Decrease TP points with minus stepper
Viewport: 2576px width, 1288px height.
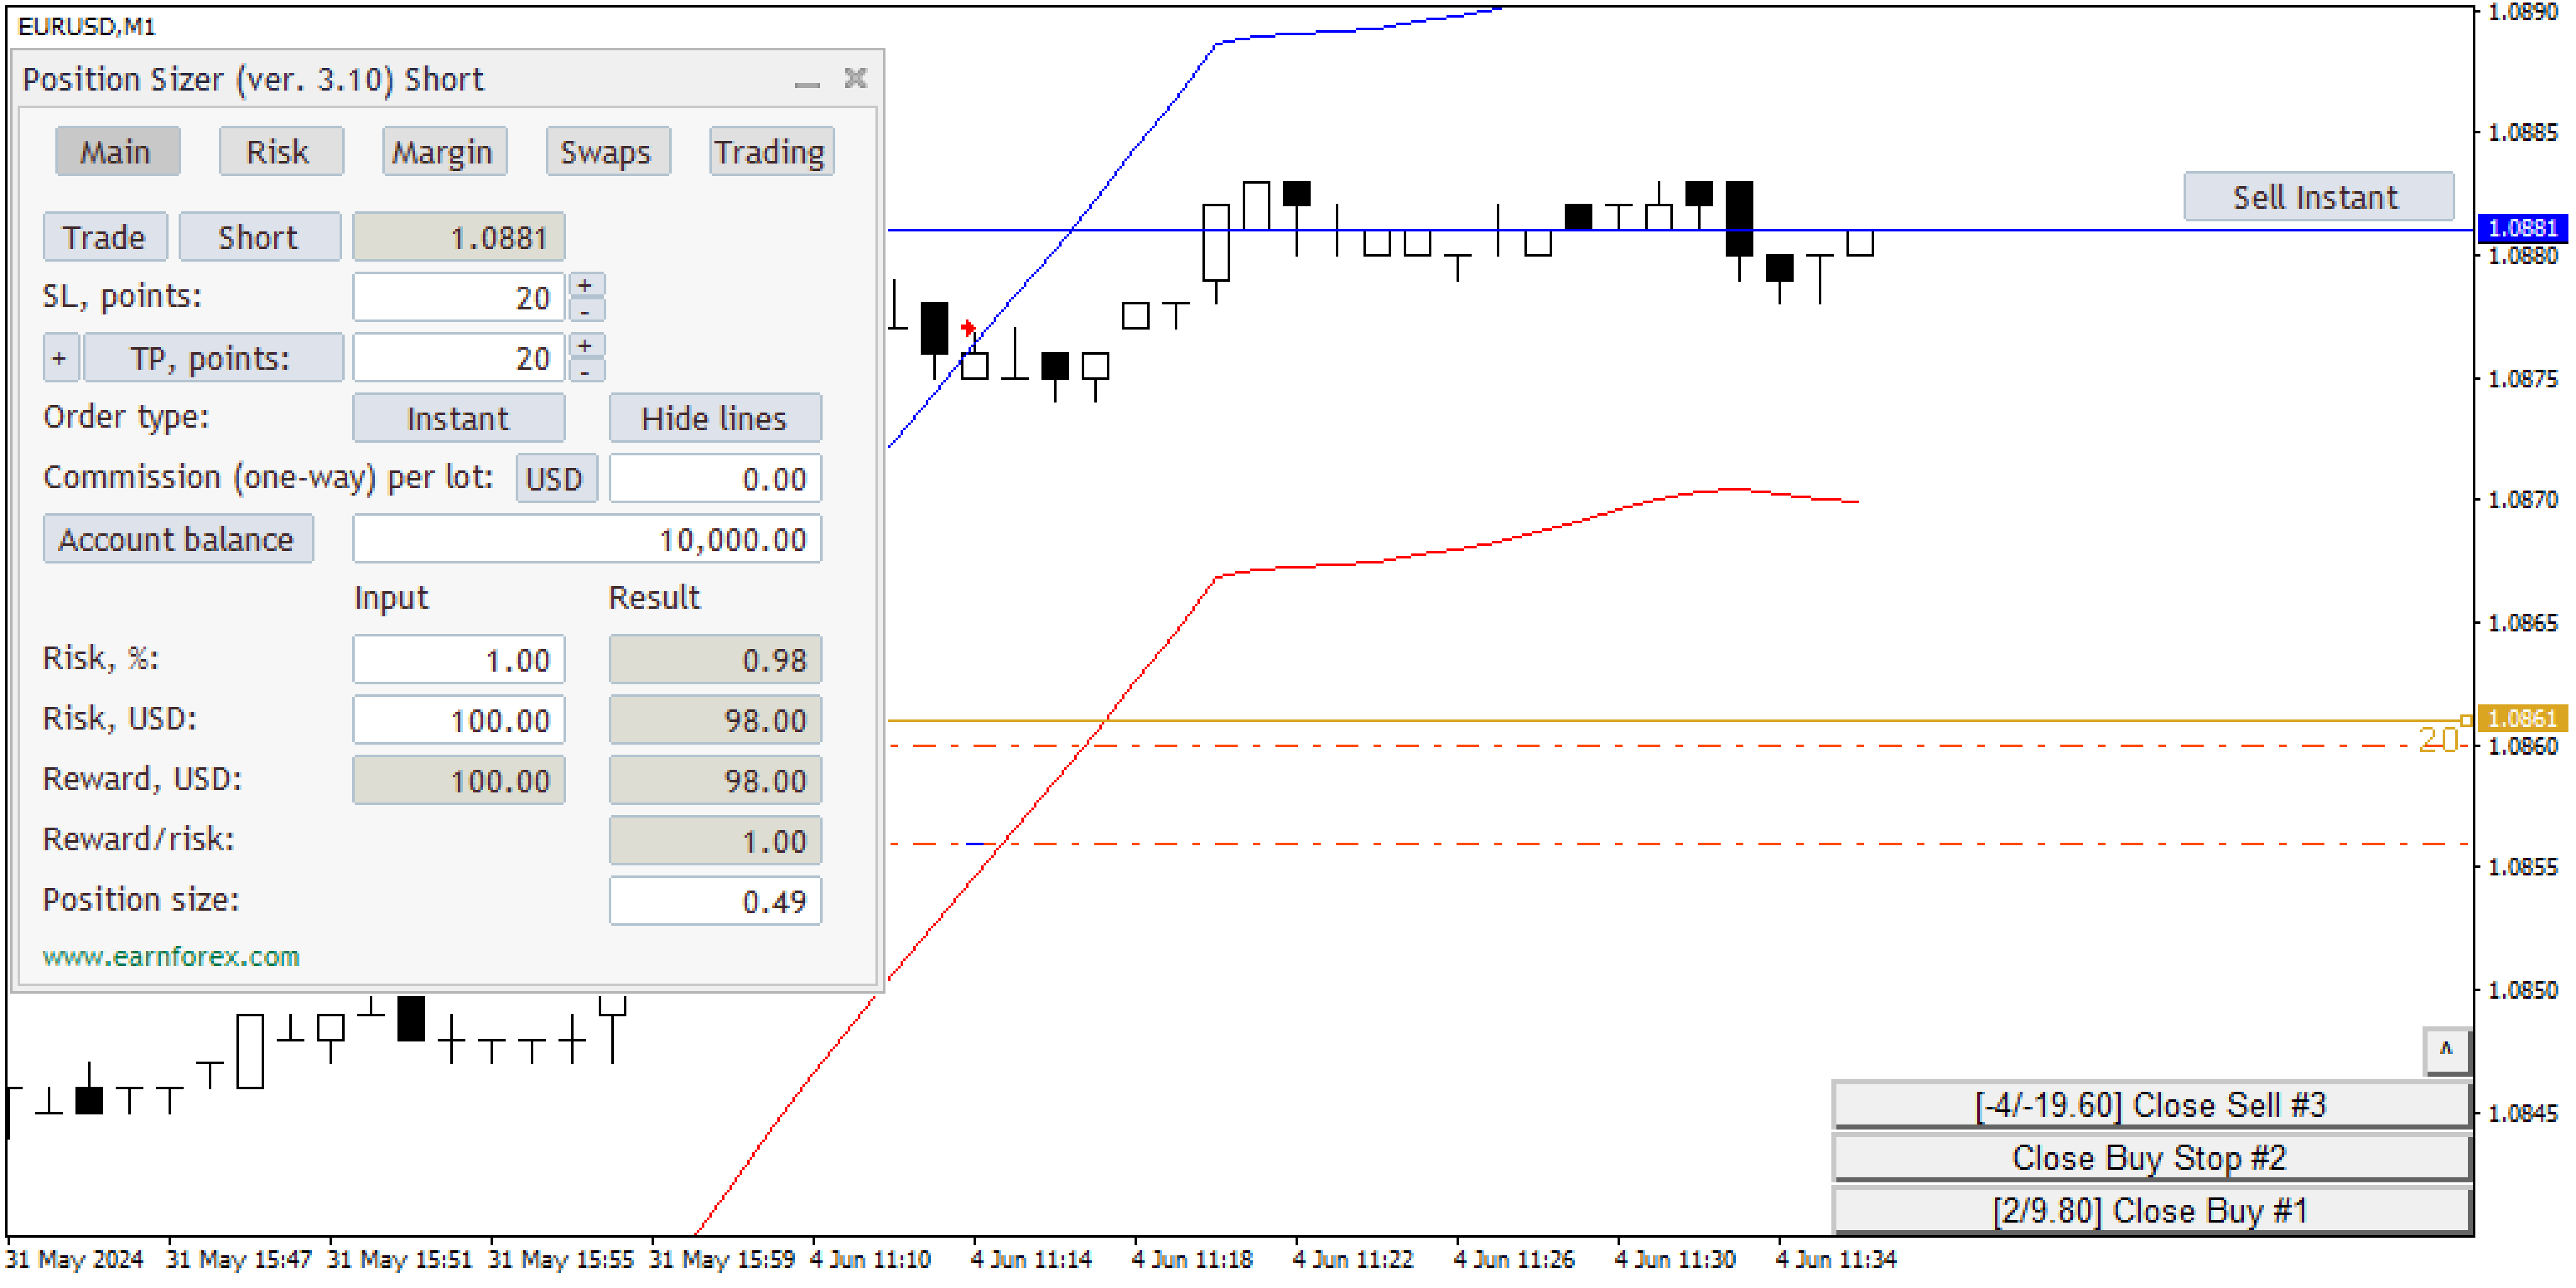click(586, 371)
